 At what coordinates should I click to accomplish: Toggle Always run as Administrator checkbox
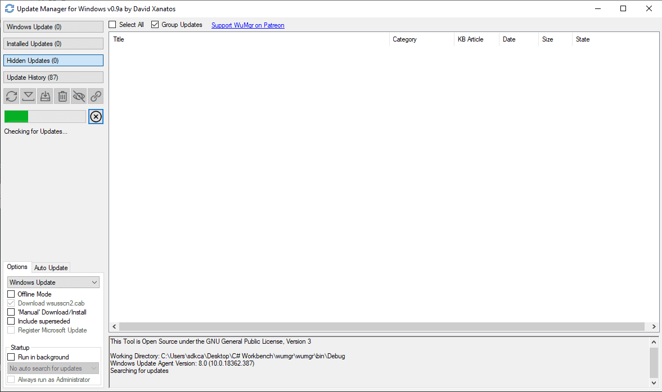(11, 379)
